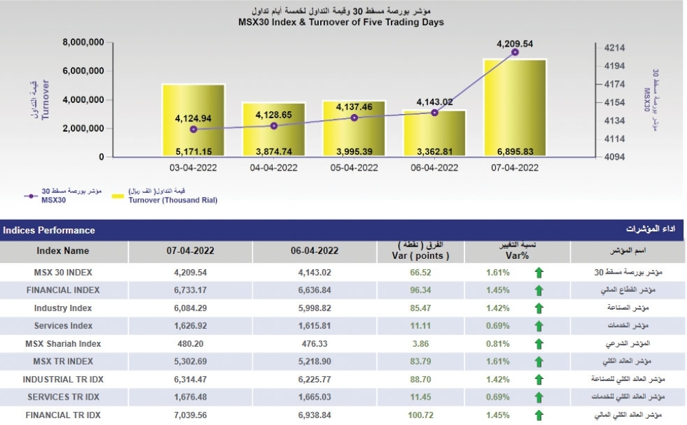Click the value 6,733.17 in the table

190,290
